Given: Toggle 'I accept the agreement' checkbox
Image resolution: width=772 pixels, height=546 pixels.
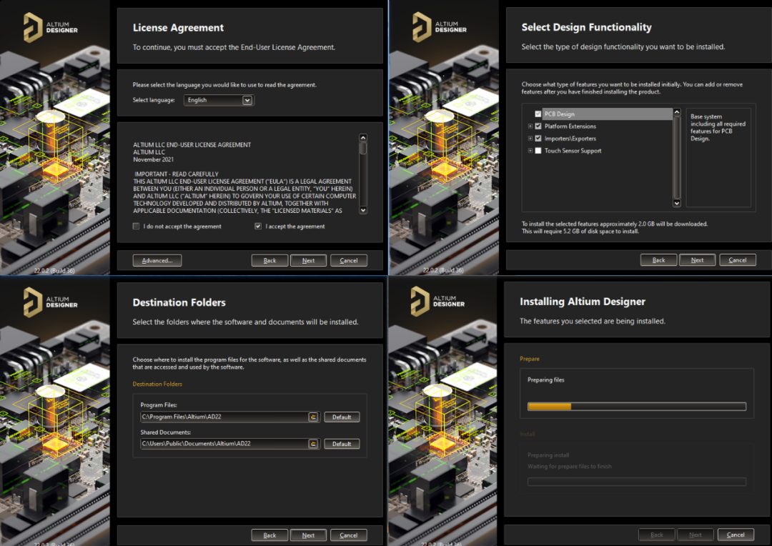Looking at the screenshot, I should pos(258,227).
